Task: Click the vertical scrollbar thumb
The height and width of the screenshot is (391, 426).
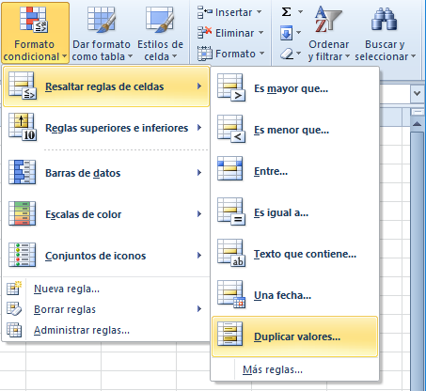Action: coord(417,260)
